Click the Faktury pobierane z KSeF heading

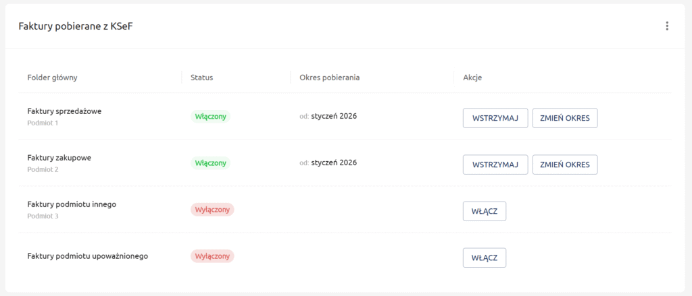[x=70, y=26]
